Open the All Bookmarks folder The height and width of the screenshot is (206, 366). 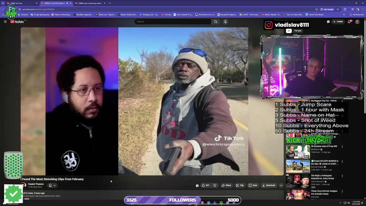(x=357, y=15)
